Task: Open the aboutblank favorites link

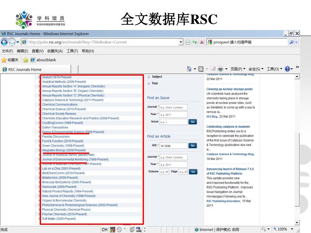Action: (43, 60)
